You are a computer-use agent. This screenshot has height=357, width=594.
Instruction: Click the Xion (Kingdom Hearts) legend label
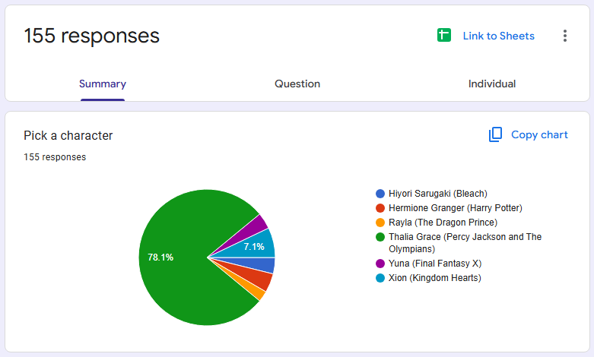pyautogui.click(x=434, y=278)
